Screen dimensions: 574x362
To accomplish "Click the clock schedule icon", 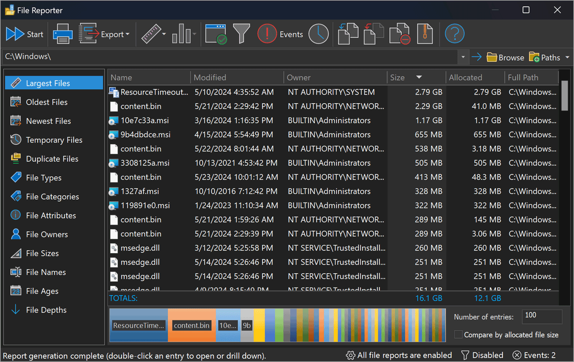I will 318,34.
